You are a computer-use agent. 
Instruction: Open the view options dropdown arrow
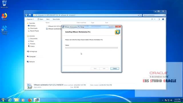[x=155, y=19]
